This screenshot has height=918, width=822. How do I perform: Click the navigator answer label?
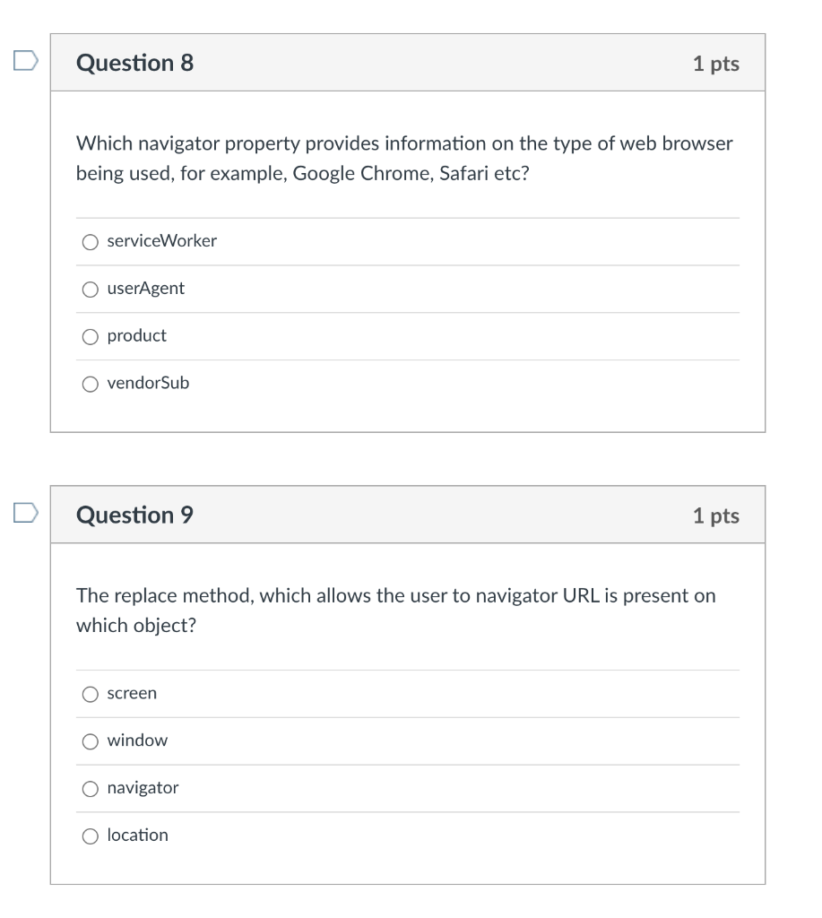pos(143,788)
